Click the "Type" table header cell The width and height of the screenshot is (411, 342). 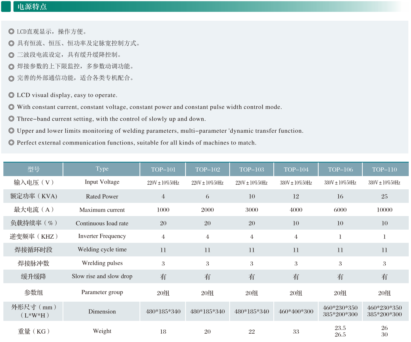(x=102, y=169)
